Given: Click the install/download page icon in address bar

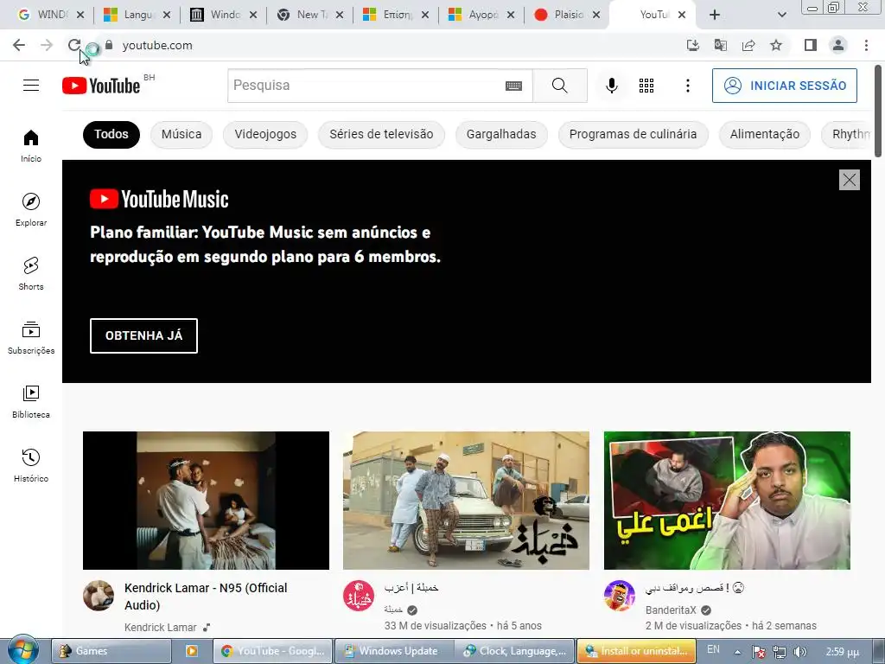Looking at the screenshot, I should (x=692, y=45).
